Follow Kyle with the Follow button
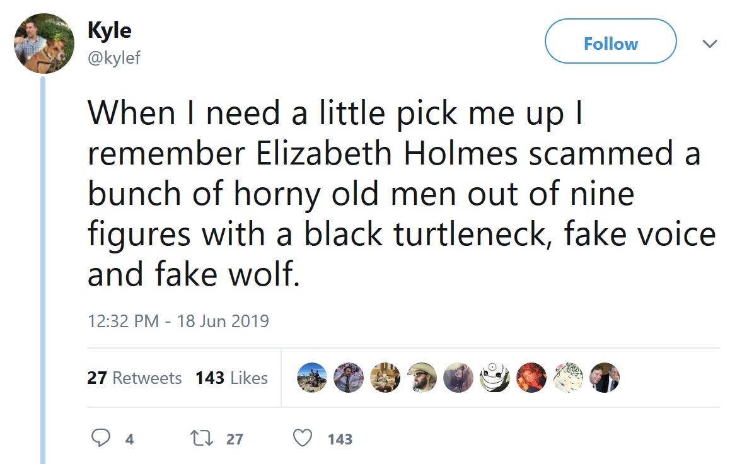 [610, 43]
